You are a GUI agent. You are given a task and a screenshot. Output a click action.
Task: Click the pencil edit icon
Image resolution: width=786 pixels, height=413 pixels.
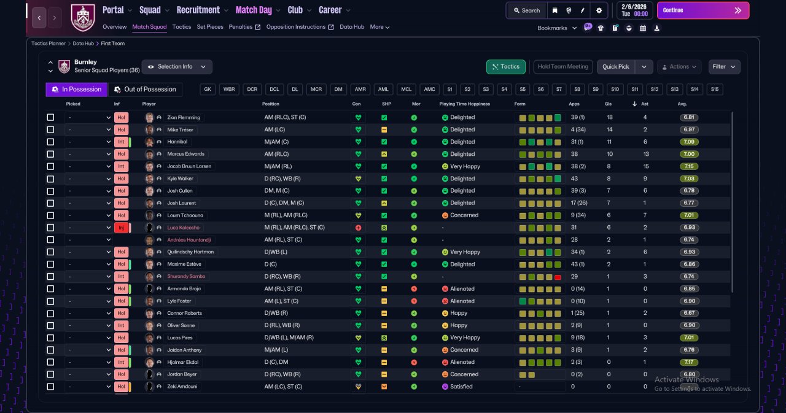click(583, 10)
